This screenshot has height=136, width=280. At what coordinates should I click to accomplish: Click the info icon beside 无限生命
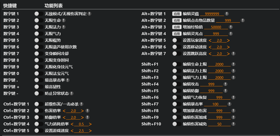click(64, 20)
